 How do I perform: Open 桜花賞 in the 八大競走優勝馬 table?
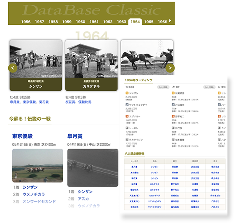[135, 184]
